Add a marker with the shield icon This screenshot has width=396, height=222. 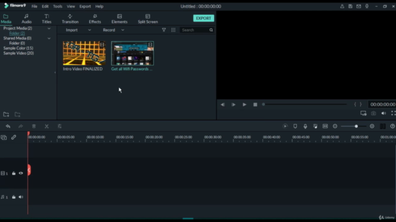295,126
